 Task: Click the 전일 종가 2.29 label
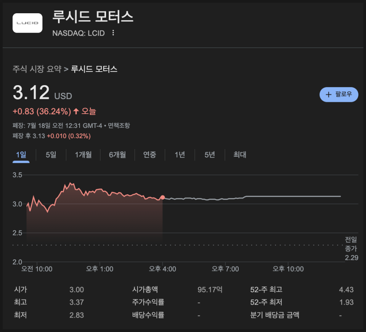tap(351, 249)
